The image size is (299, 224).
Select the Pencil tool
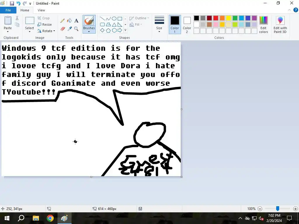[x=62, y=21]
